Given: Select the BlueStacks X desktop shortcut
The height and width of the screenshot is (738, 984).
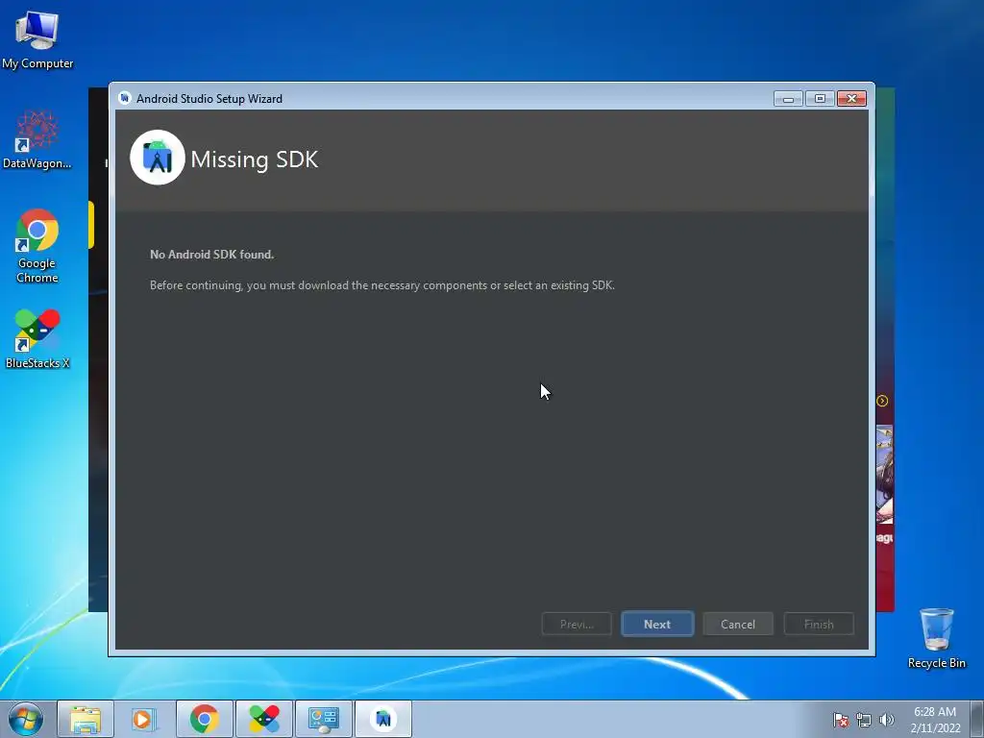Looking at the screenshot, I should click(37, 339).
